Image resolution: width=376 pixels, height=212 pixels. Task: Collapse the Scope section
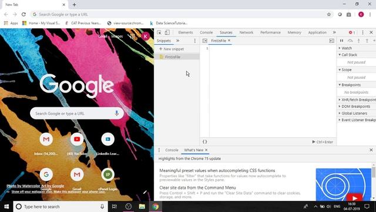[x=357, y=69]
